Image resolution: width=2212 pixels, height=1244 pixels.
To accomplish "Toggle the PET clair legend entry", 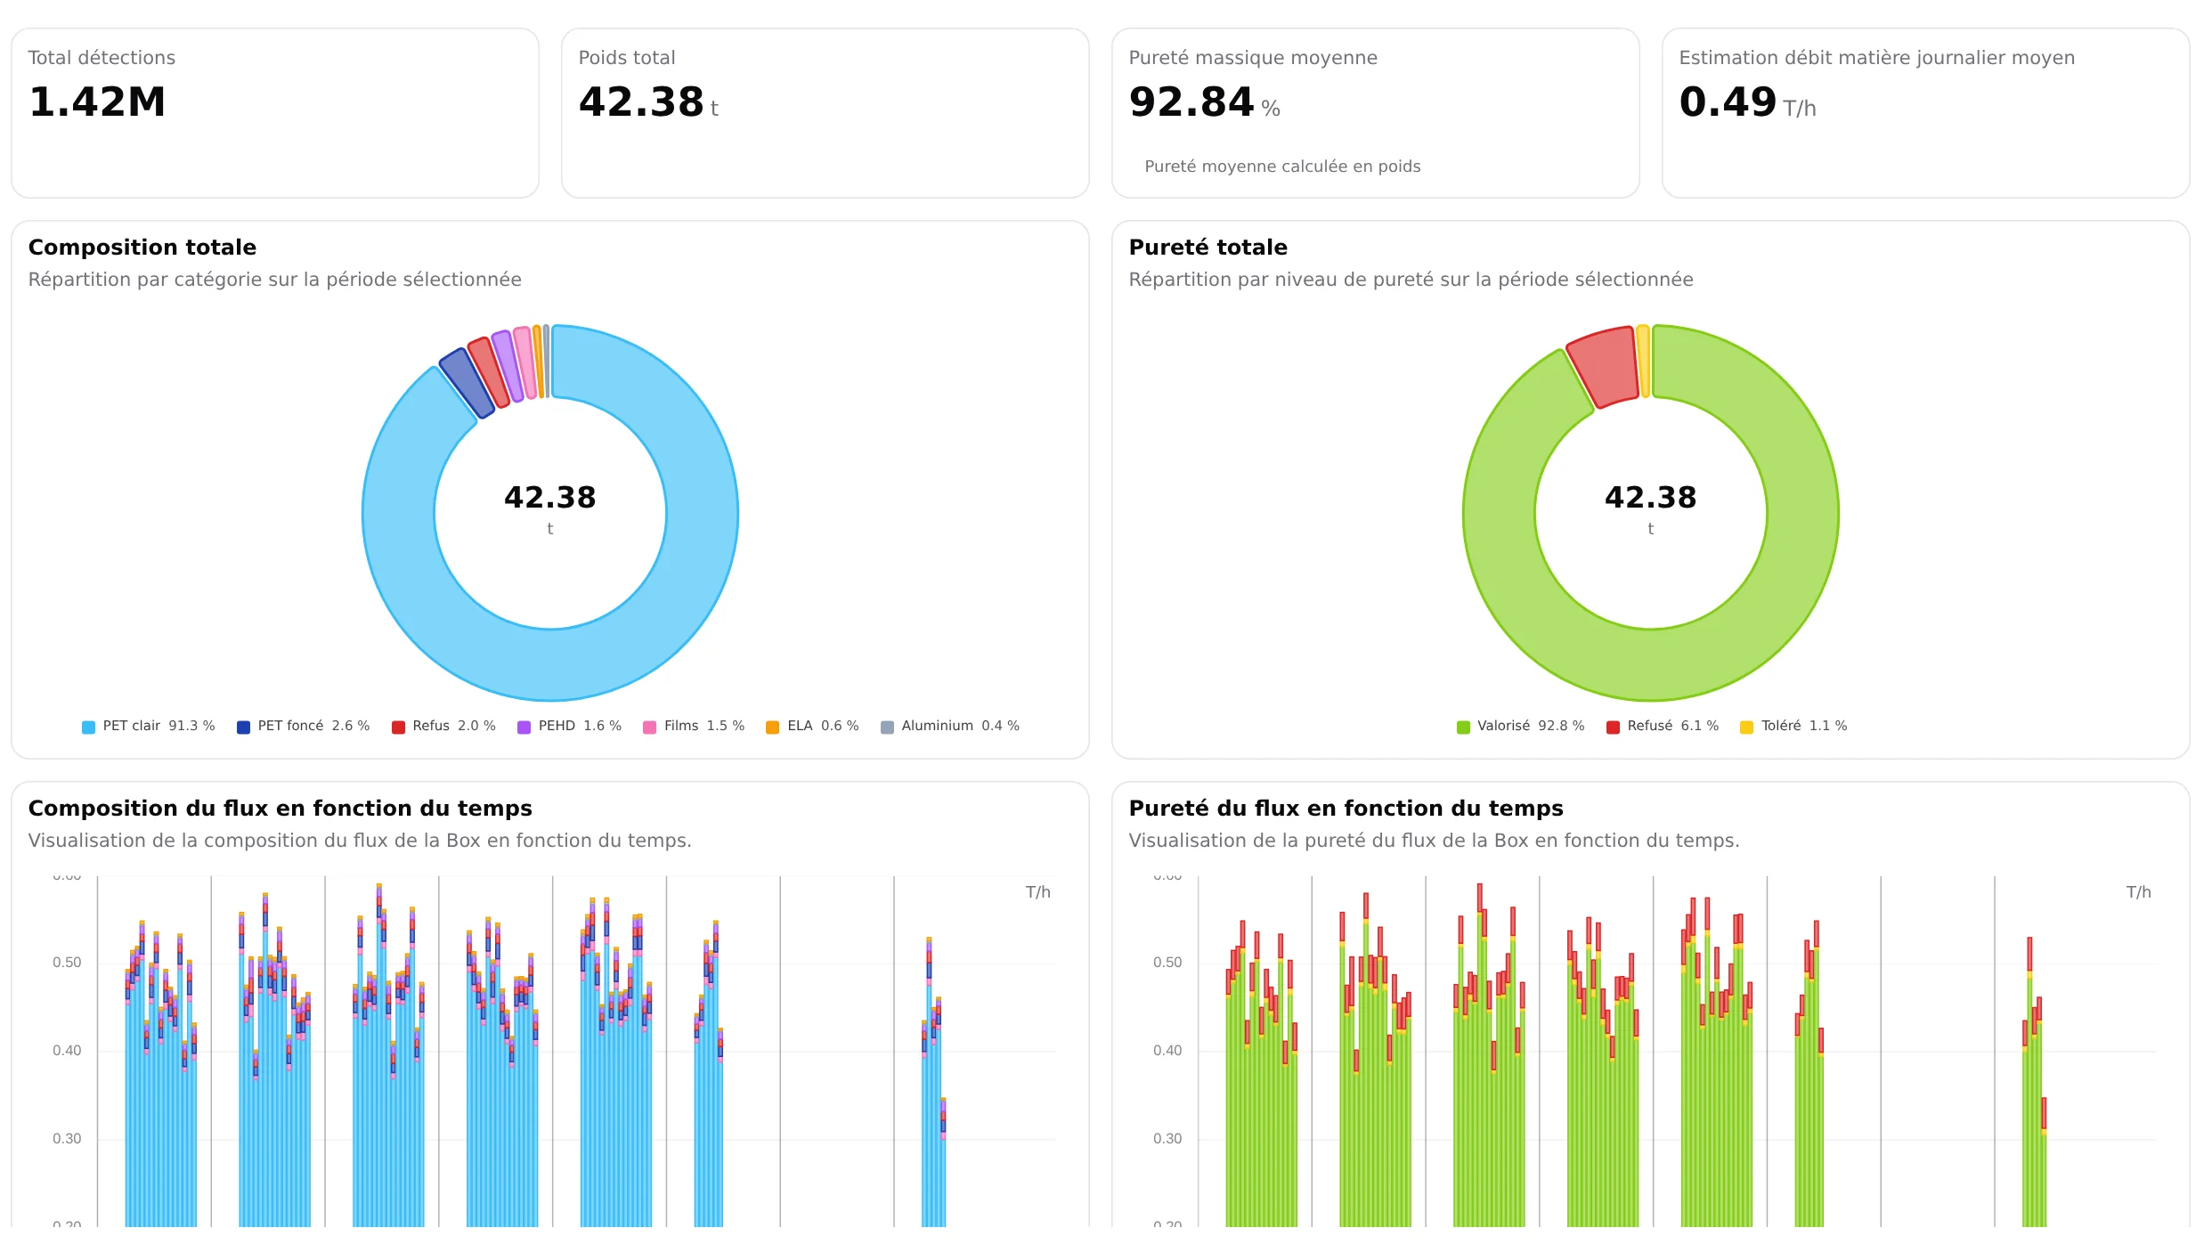I will pos(149,726).
